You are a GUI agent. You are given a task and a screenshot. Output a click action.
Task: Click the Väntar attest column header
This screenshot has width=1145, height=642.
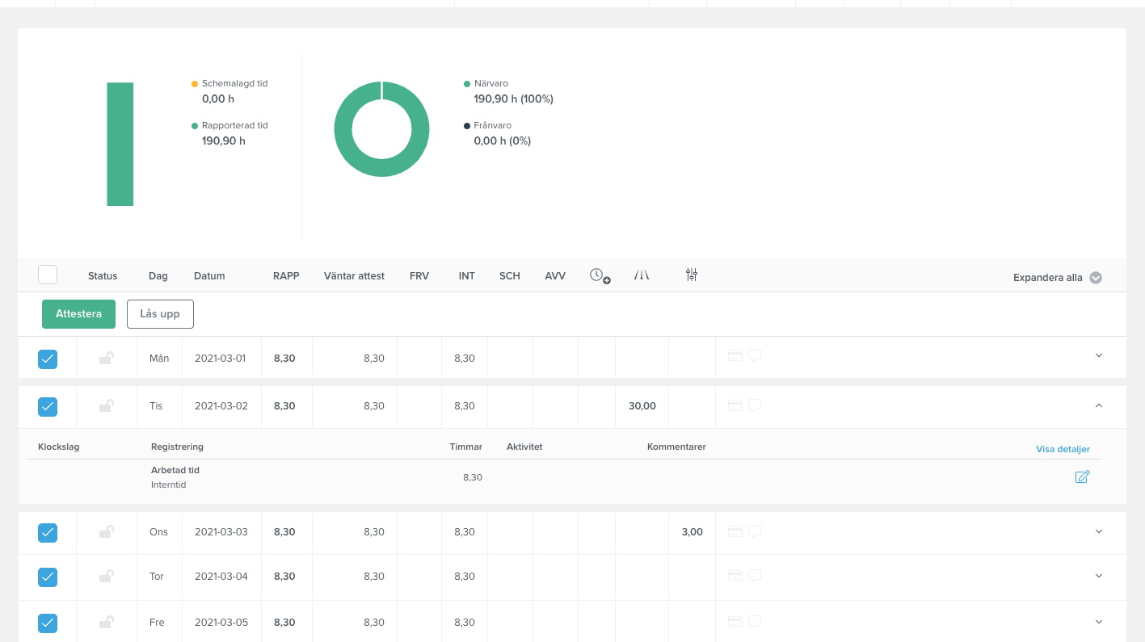pyautogui.click(x=354, y=276)
